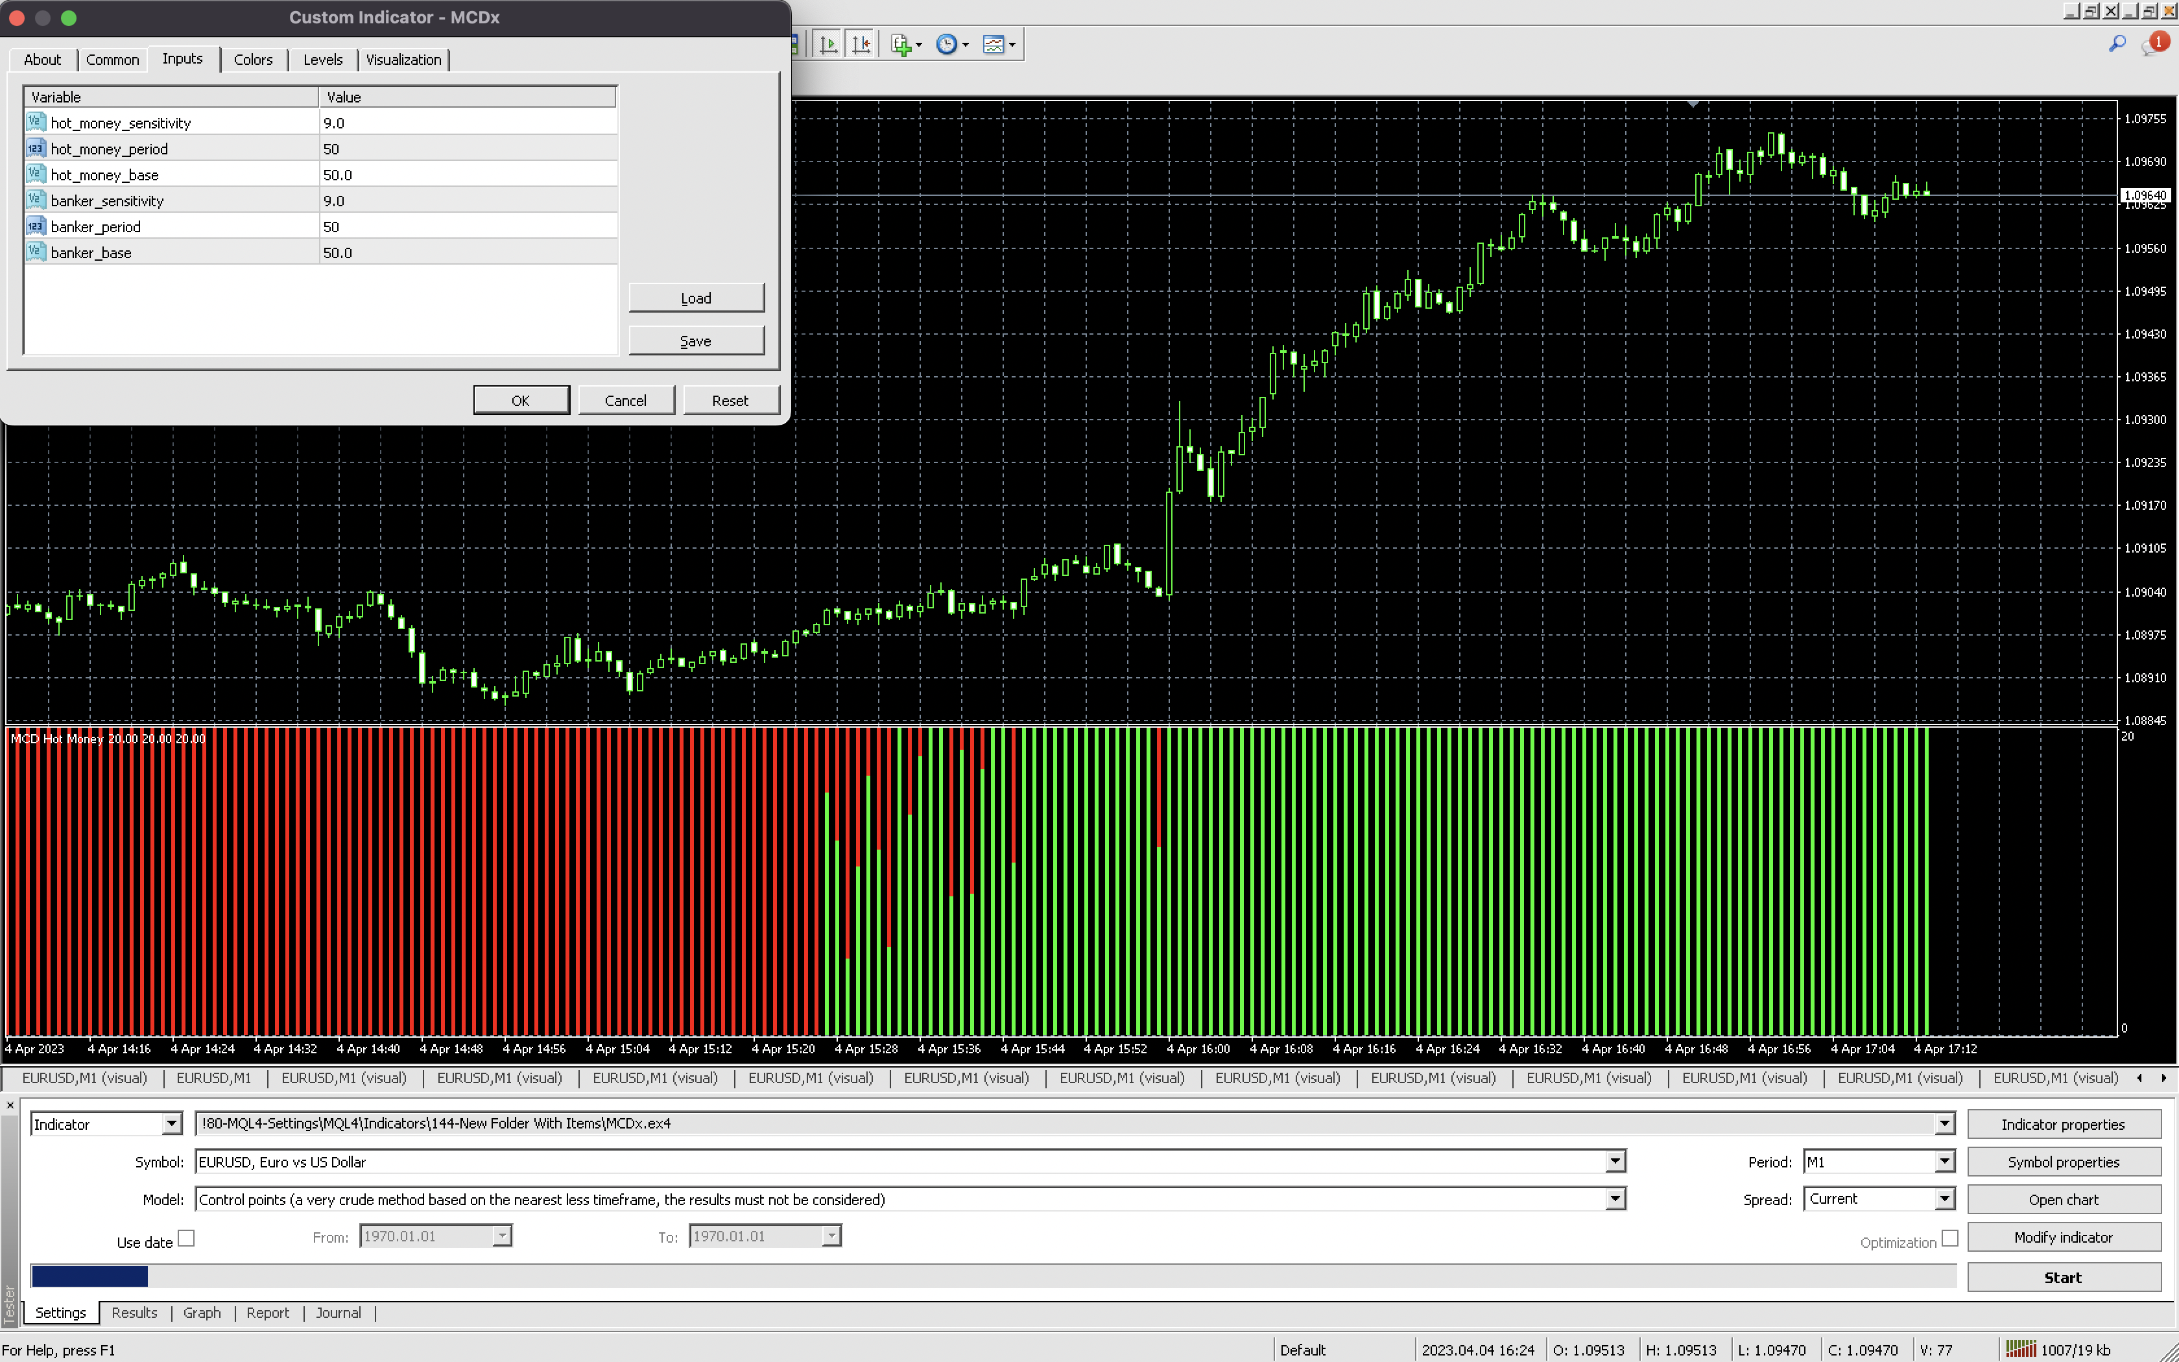2179x1362 pixels.
Task: Toggle chart auto scroll icon
Action: 828,44
